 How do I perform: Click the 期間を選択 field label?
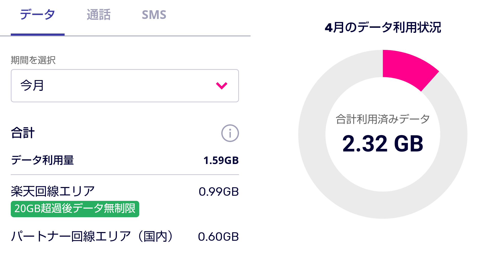(x=33, y=60)
